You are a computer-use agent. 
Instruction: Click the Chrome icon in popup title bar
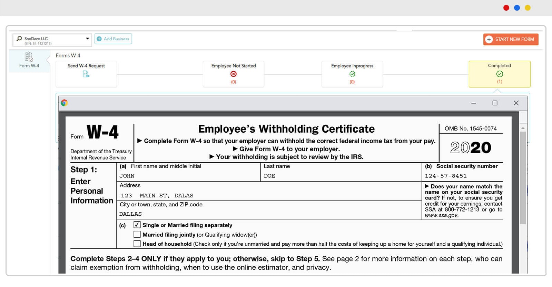click(x=64, y=103)
